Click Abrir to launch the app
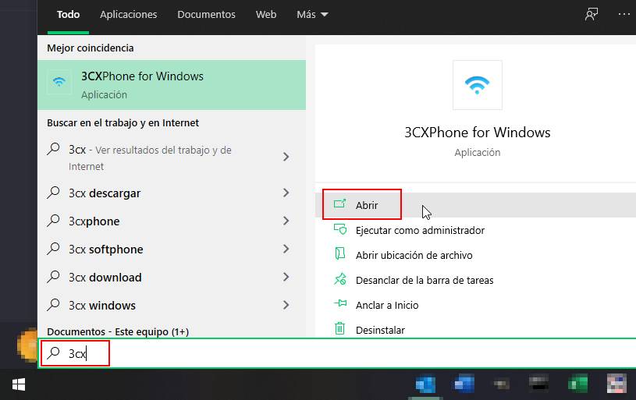The width and height of the screenshot is (636, 400). point(475,205)
